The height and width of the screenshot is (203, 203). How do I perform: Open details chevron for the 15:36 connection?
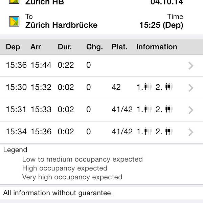point(191,66)
